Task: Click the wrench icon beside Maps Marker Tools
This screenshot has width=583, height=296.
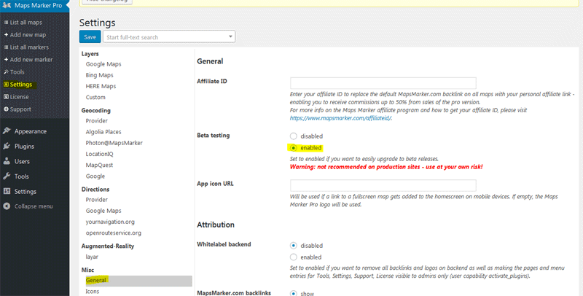Action: click(x=6, y=72)
